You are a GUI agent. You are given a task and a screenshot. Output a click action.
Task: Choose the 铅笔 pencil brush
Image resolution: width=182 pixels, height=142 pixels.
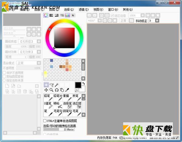[48, 97]
